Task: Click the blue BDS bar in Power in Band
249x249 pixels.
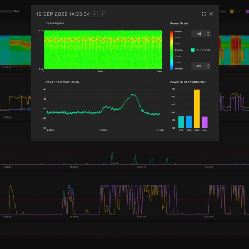Action: (189, 122)
